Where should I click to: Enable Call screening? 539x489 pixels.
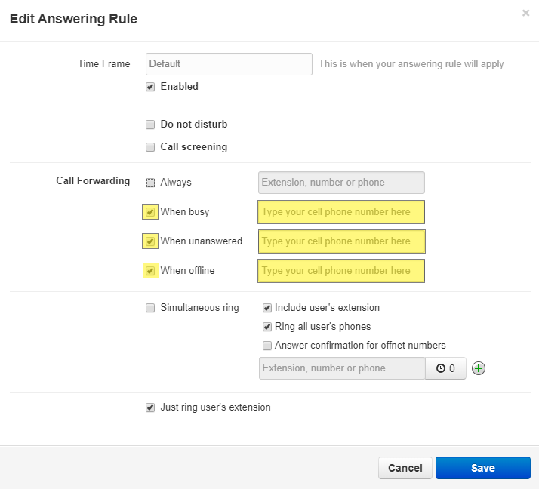(x=150, y=147)
